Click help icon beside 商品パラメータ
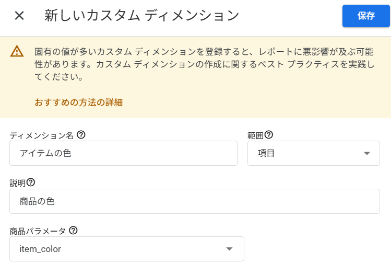The width and height of the screenshot is (391, 263). point(73,230)
